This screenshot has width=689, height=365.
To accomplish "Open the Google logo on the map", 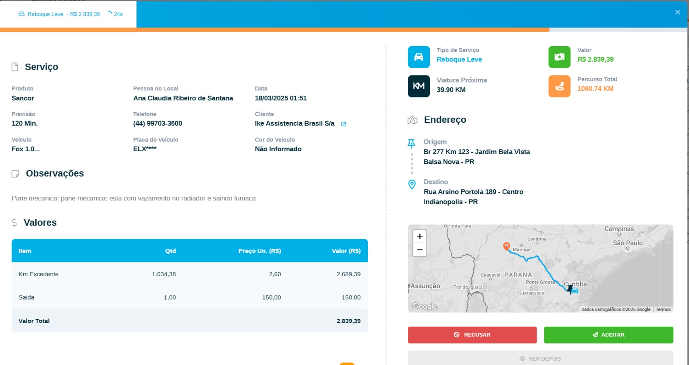I will (425, 306).
